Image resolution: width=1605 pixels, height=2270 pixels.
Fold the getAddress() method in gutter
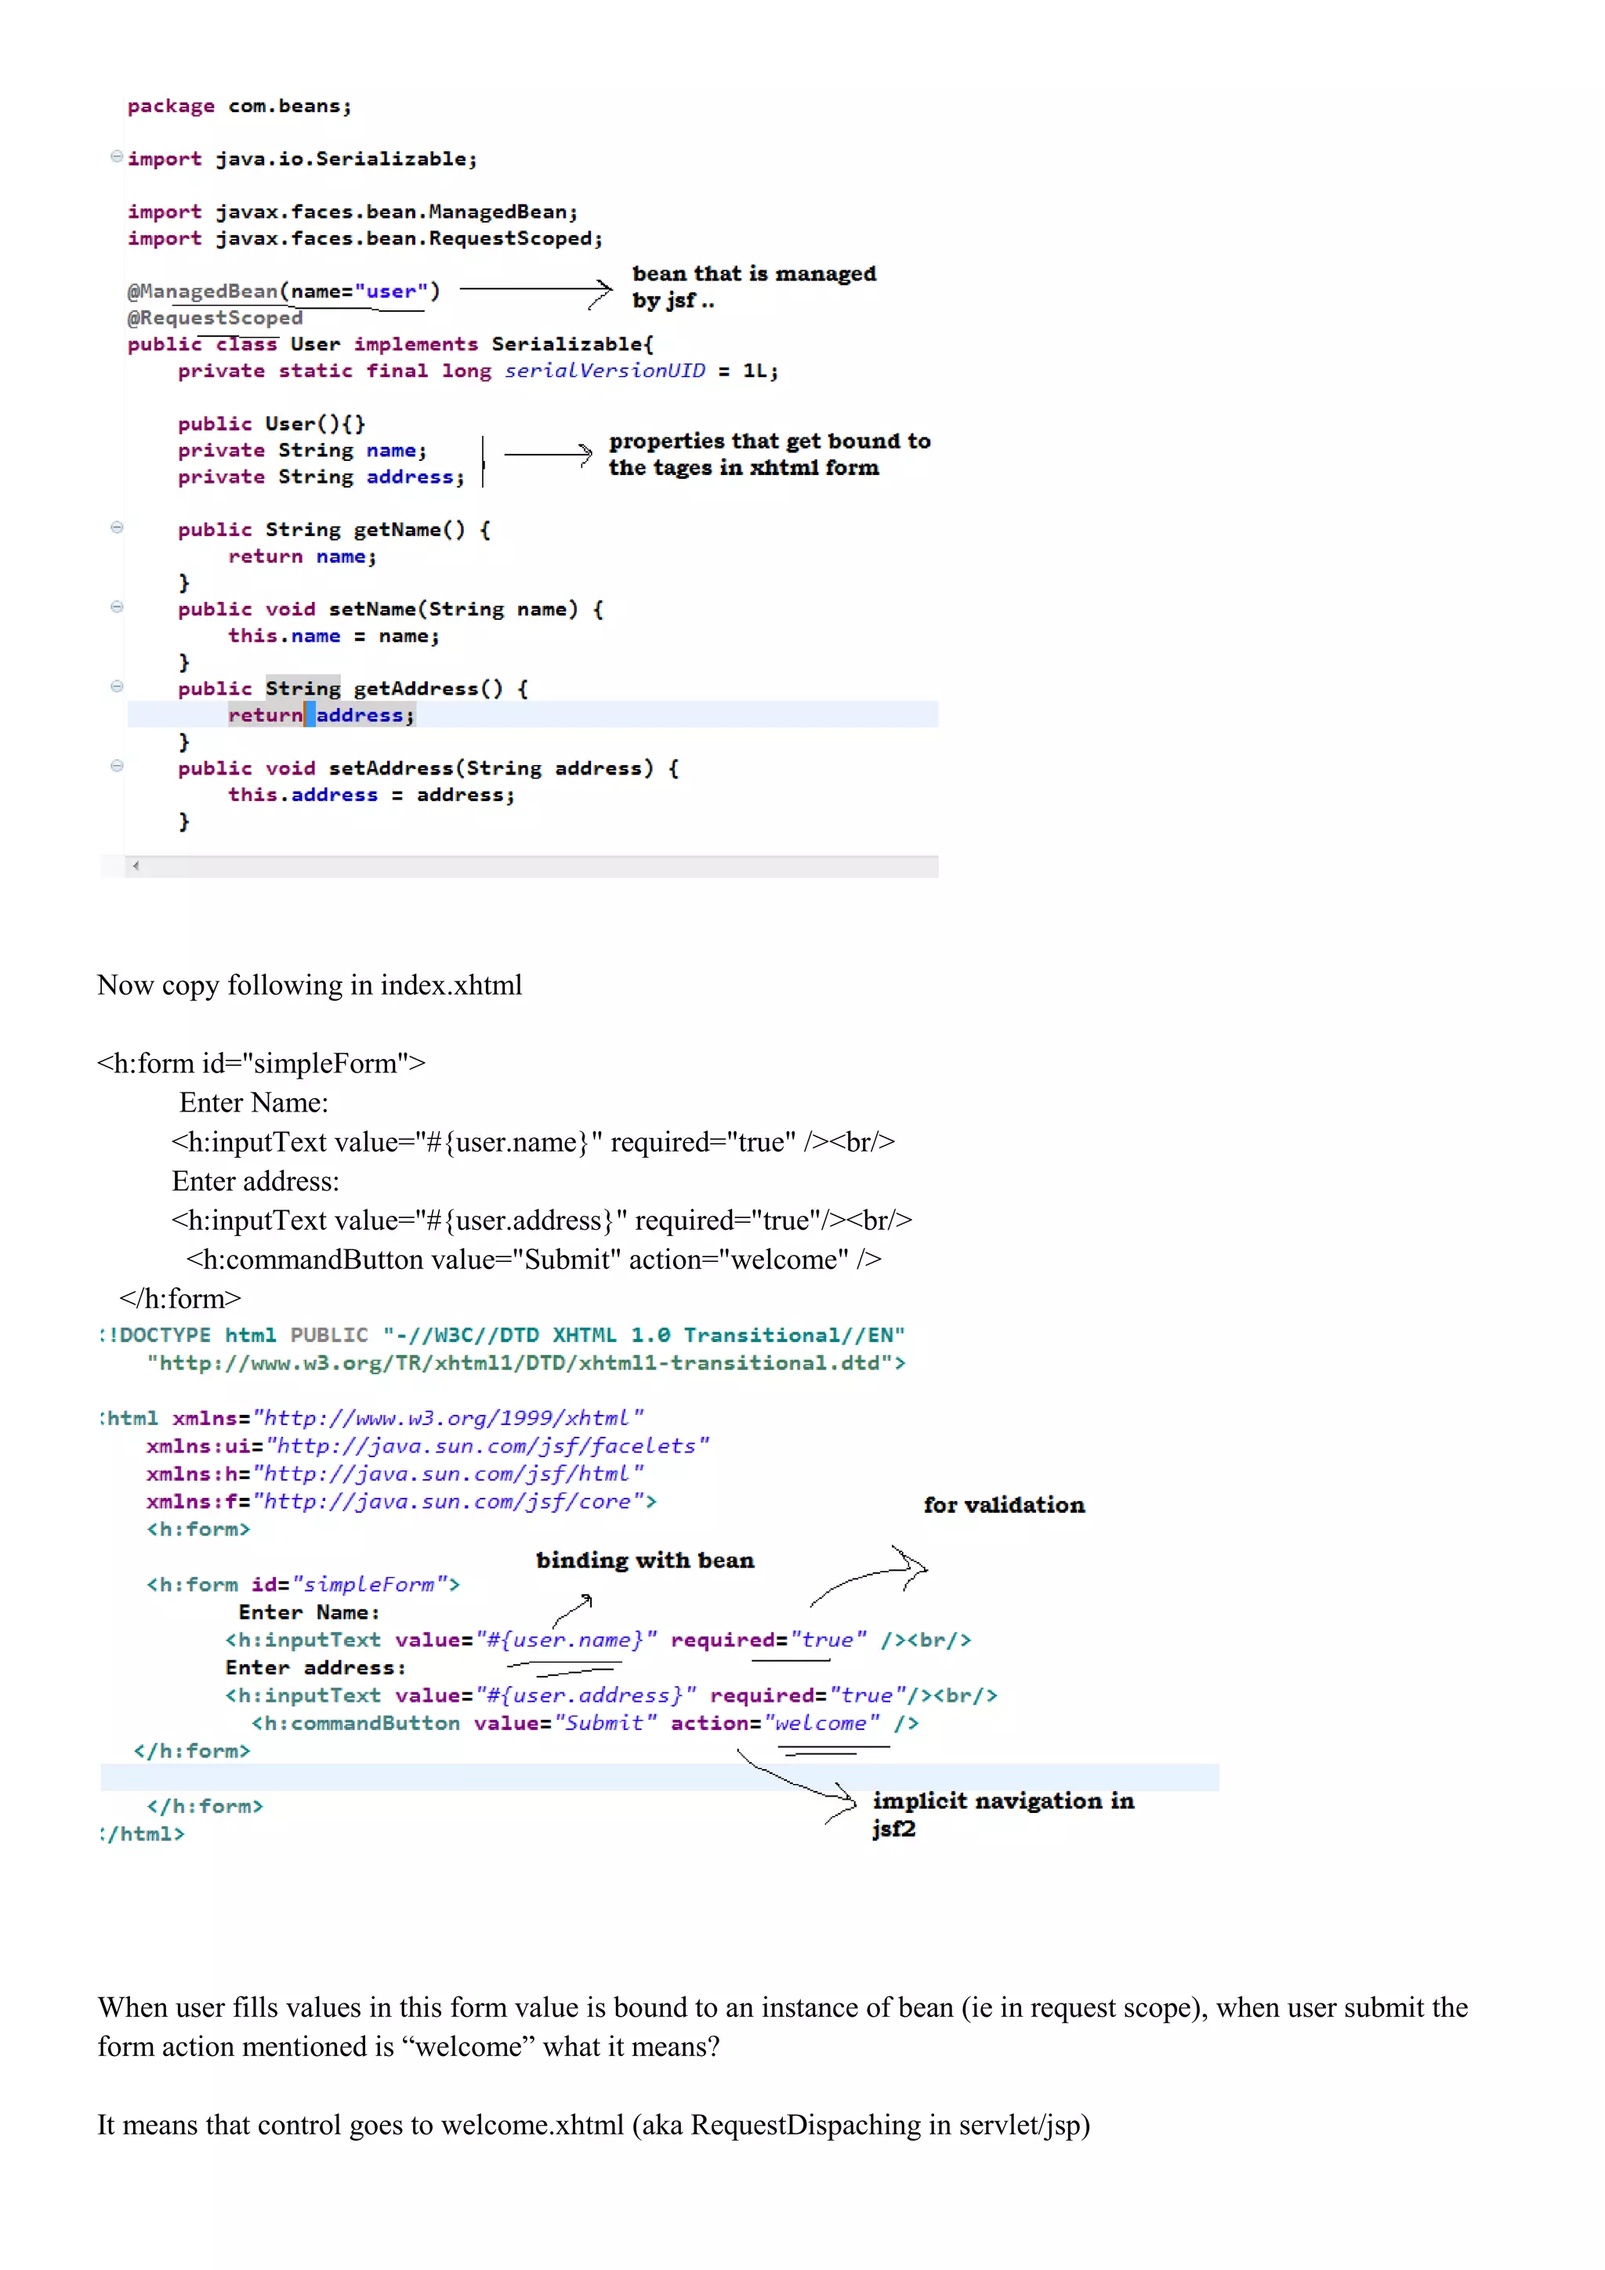coord(117,686)
